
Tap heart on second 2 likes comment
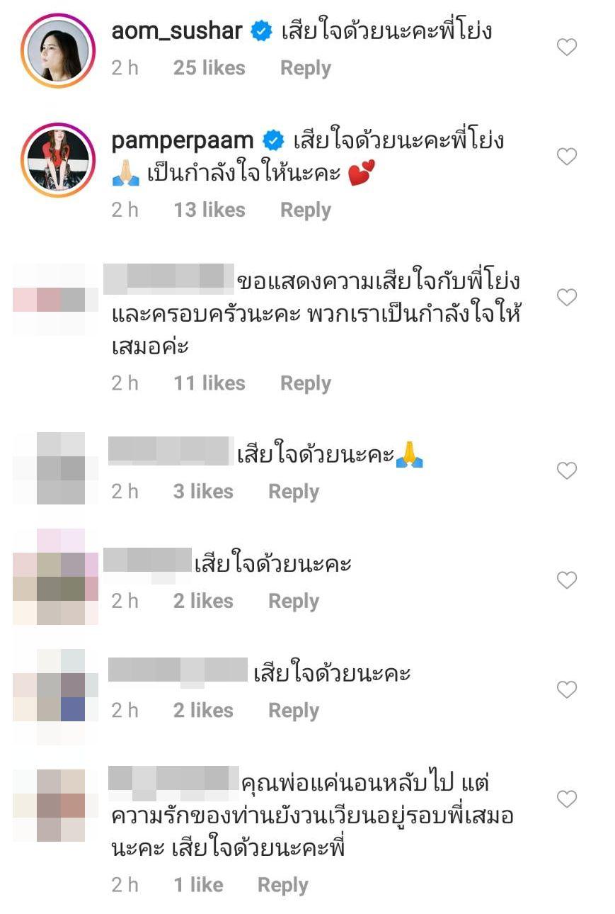coord(567,689)
